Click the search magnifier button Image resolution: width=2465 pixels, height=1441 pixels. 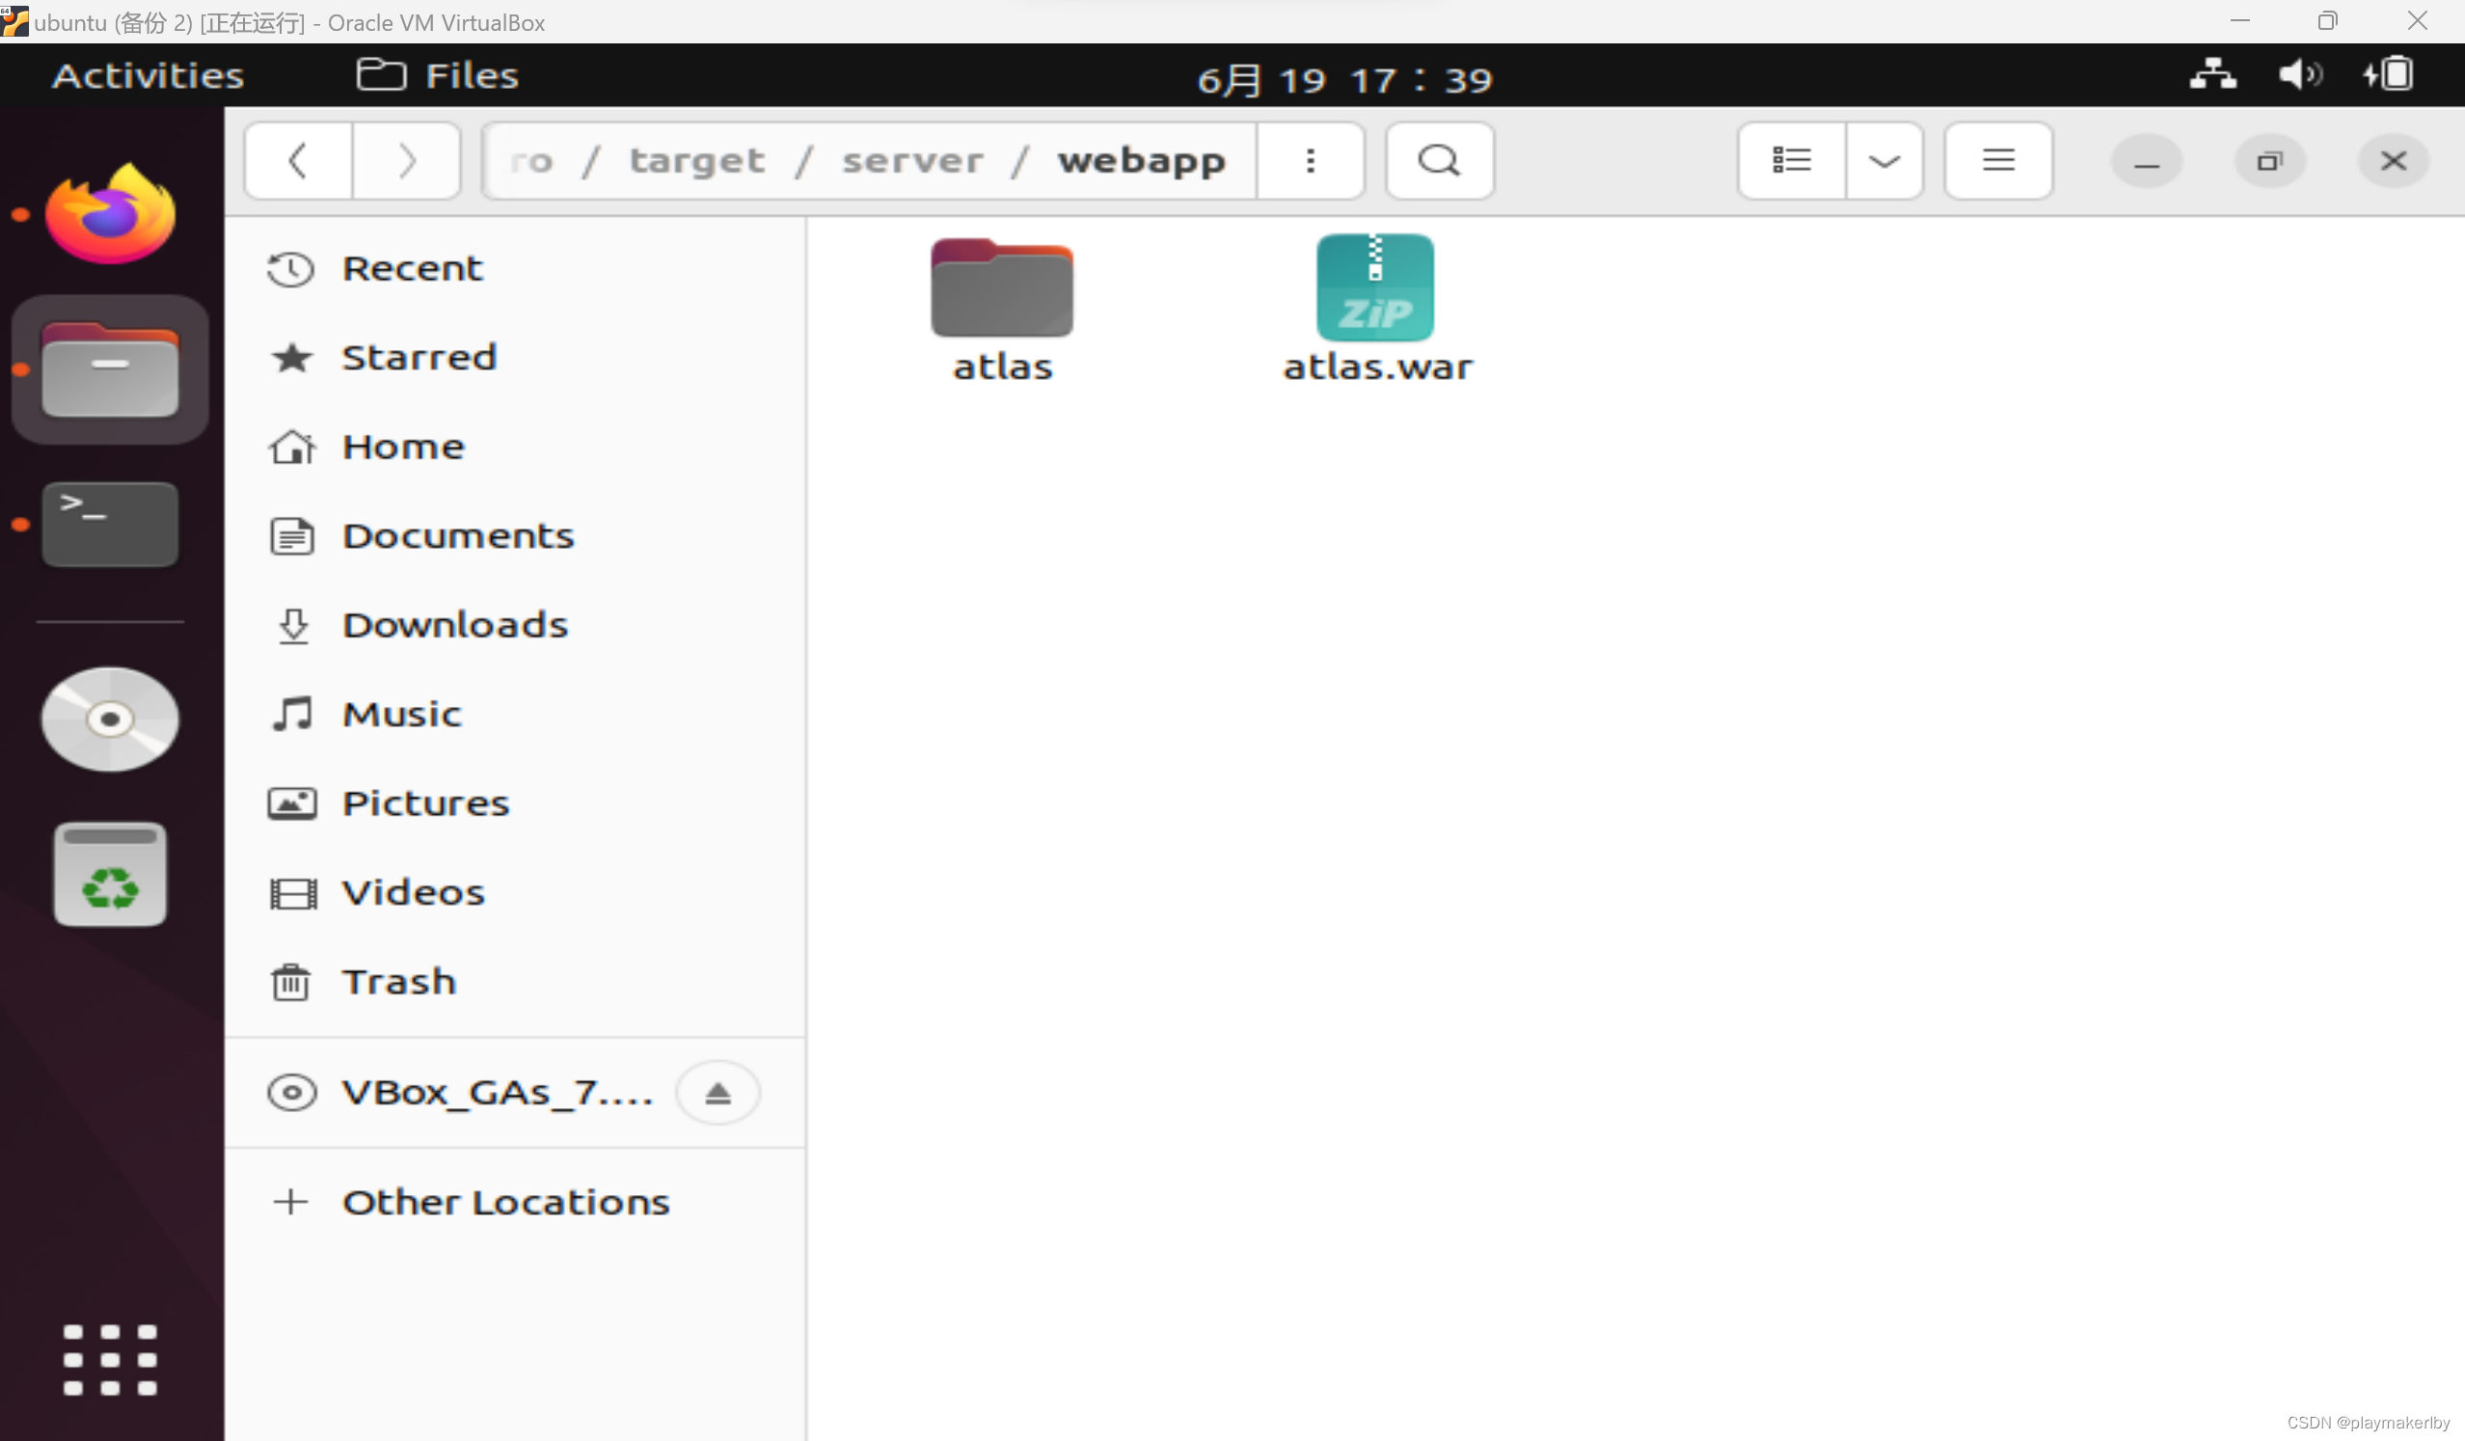1443,159
